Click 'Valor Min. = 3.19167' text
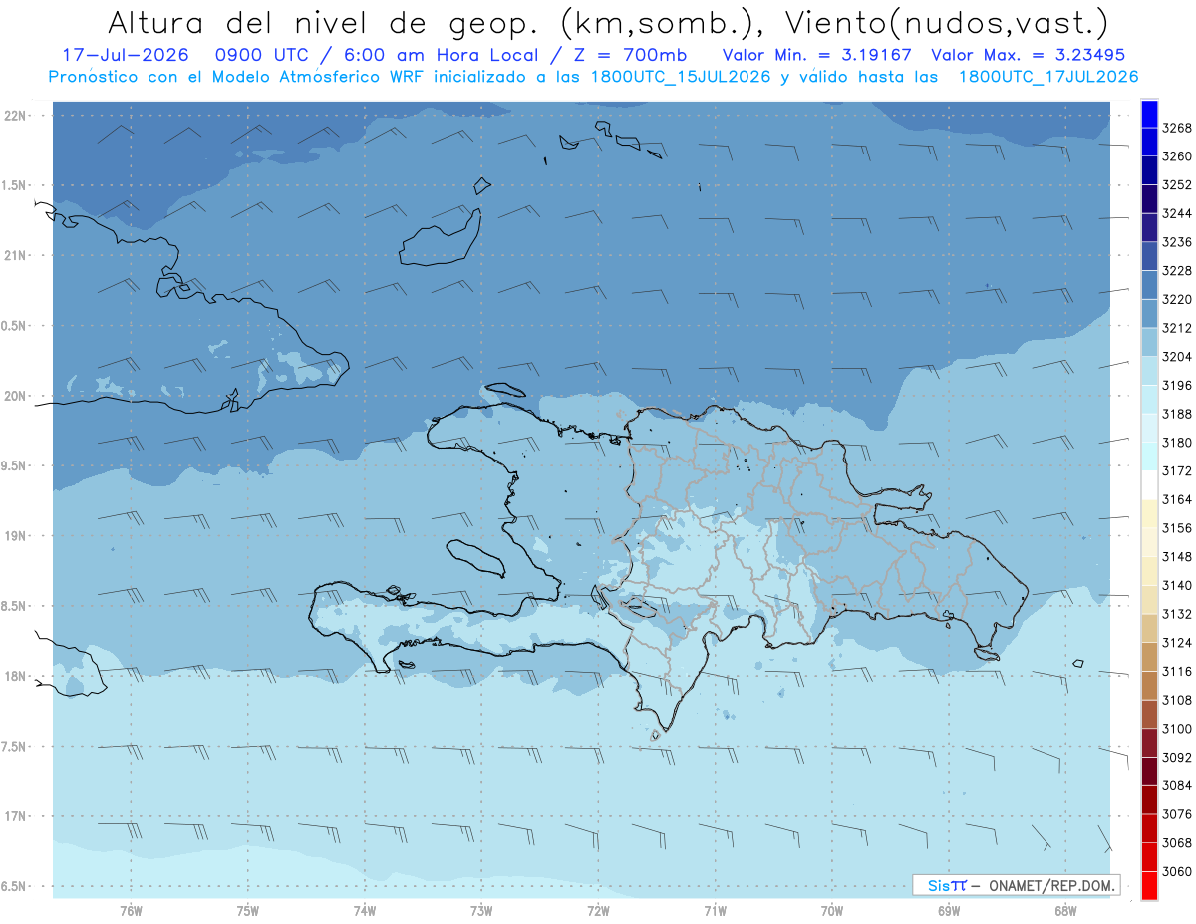1196x924 pixels. tap(817, 55)
